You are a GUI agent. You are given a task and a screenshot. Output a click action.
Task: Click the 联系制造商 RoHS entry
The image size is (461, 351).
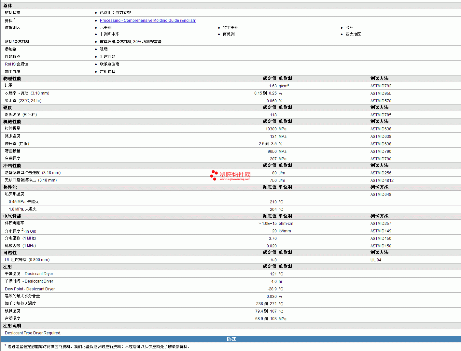[x=109, y=64]
